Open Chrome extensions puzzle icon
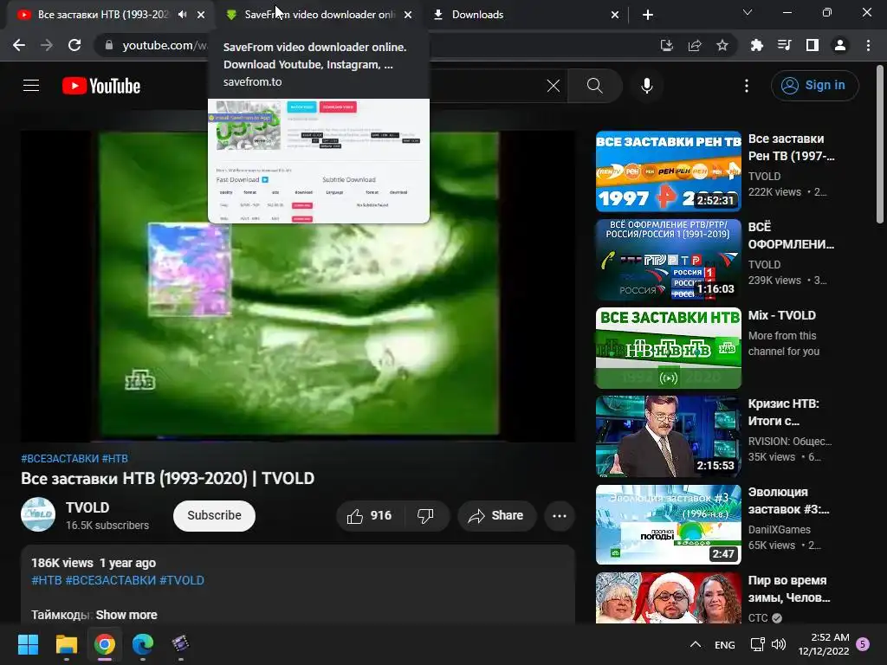Viewport: 887px width, 665px height. (756, 45)
